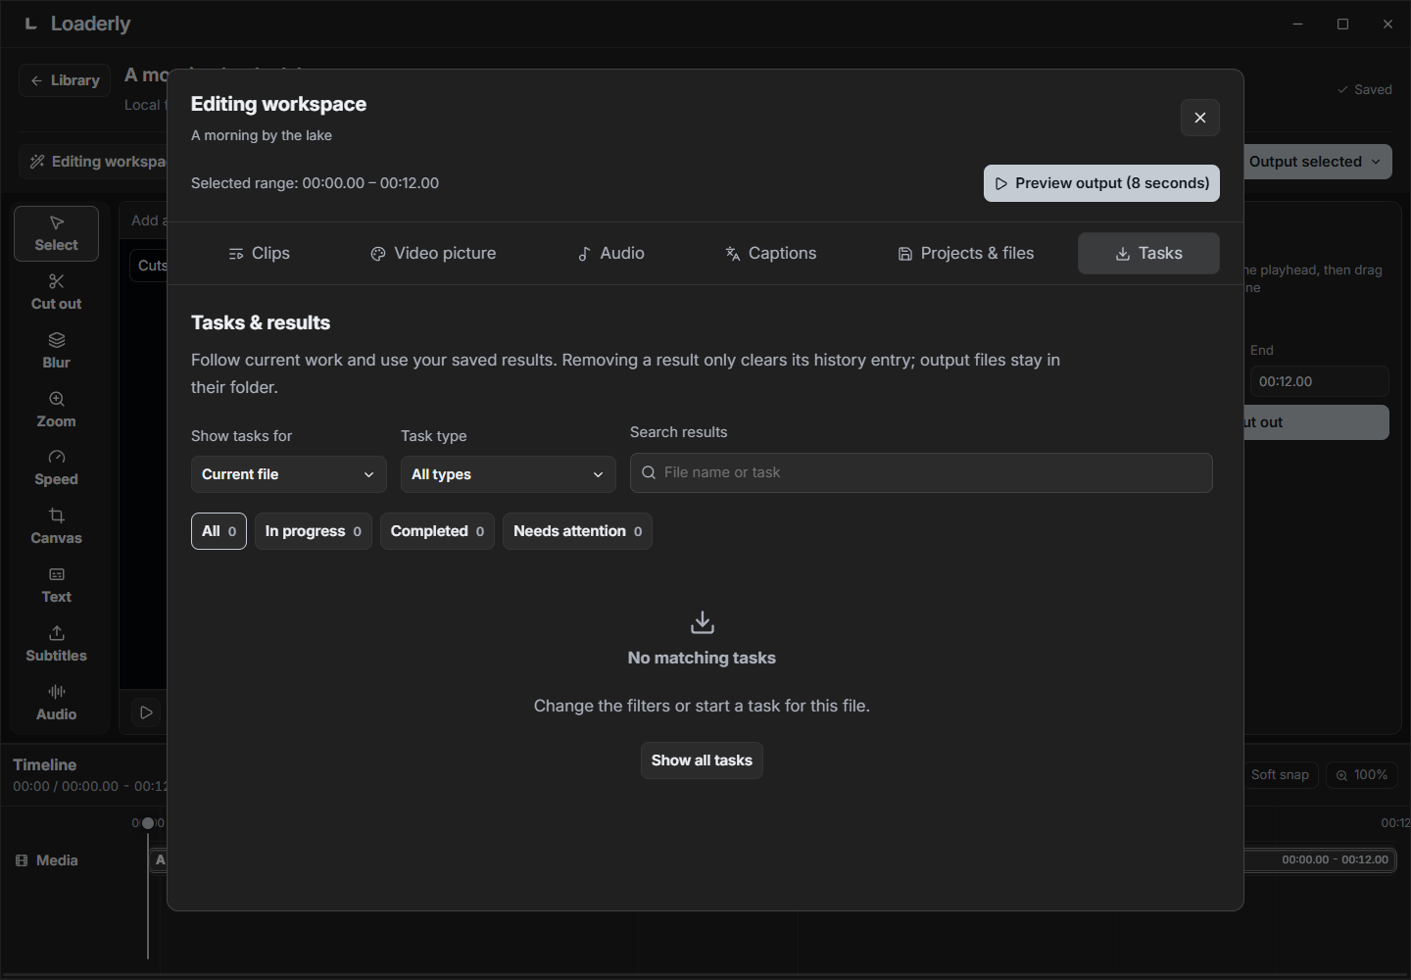Switch to Projects & files tab
Image resolution: width=1411 pixels, height=980 pixels.
tap(965, 253)
